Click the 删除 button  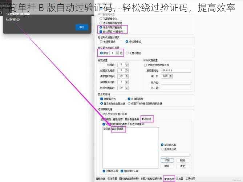pos(167,166)
